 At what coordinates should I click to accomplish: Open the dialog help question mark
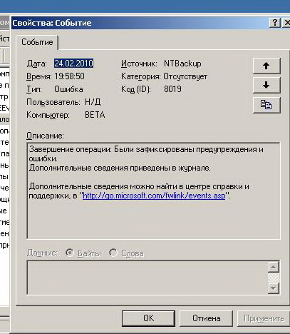click(275, 23)
